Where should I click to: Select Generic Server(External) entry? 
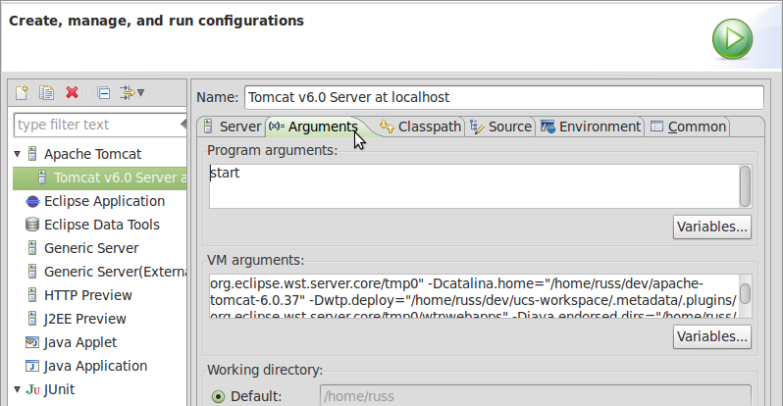click(115, 272)
